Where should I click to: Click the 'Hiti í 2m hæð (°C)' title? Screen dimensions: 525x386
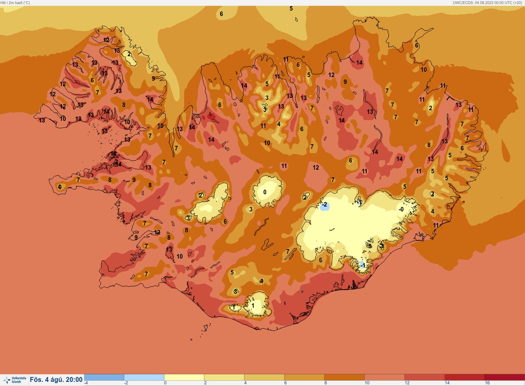(15, 2)
